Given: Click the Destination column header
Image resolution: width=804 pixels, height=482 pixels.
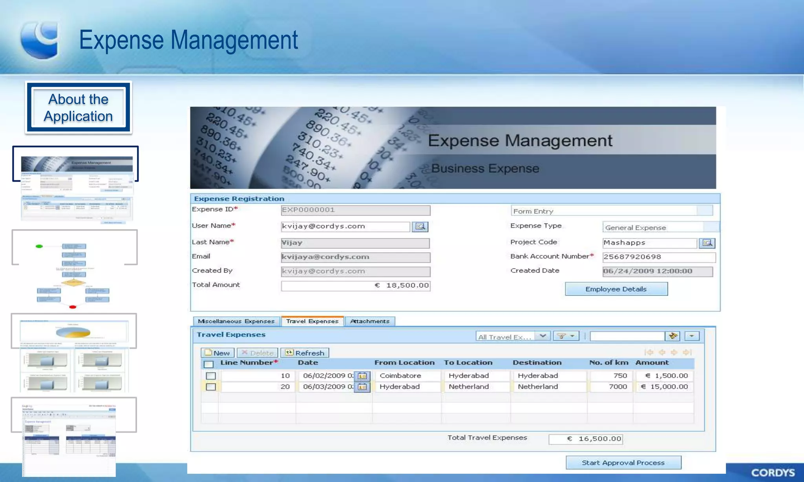Looking at the screenshot, I should tap(537, 363).
